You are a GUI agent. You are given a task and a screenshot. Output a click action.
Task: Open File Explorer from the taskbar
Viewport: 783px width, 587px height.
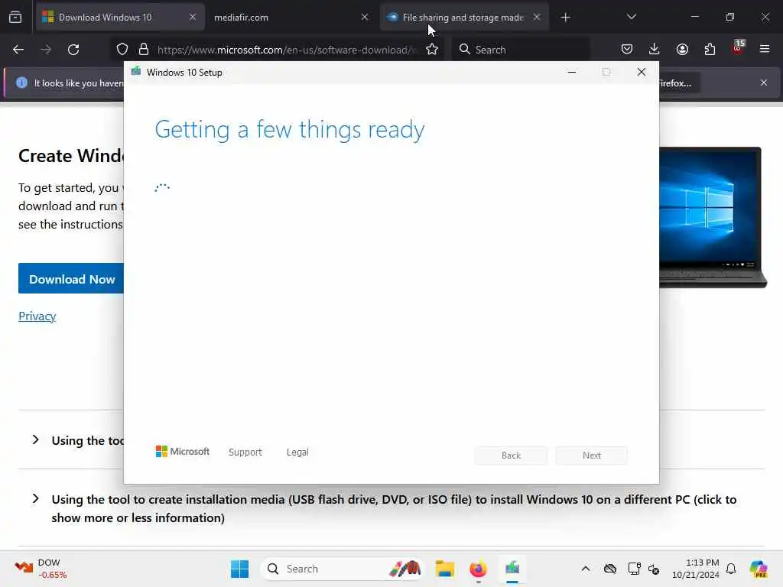[444, 569]
